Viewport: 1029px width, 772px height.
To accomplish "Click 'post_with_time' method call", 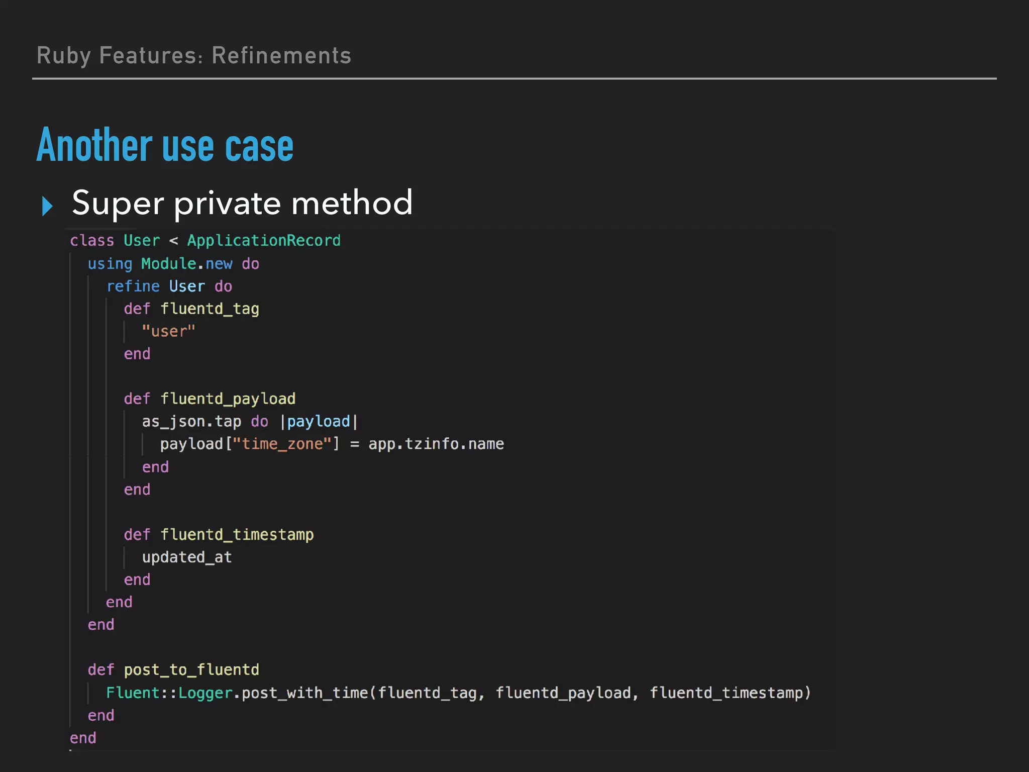I will [305, 693].
